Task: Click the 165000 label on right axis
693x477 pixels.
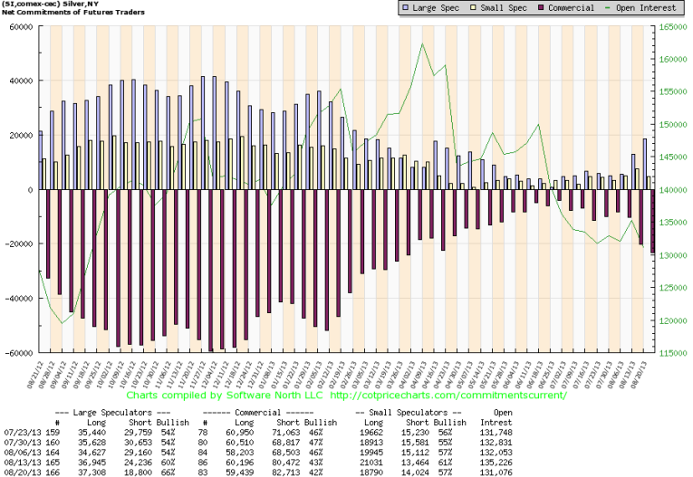Action: [x=673, y=26]
